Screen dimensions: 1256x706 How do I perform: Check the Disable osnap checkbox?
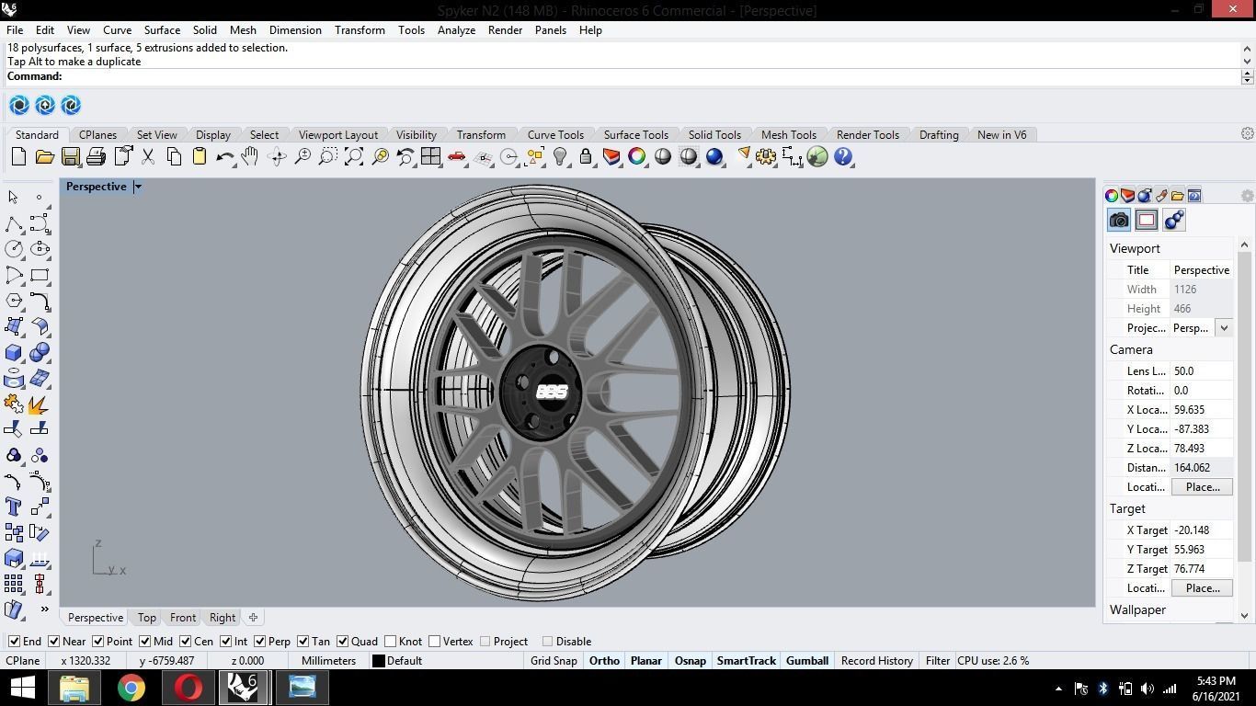pyautogui.click(x=547, y=641)
